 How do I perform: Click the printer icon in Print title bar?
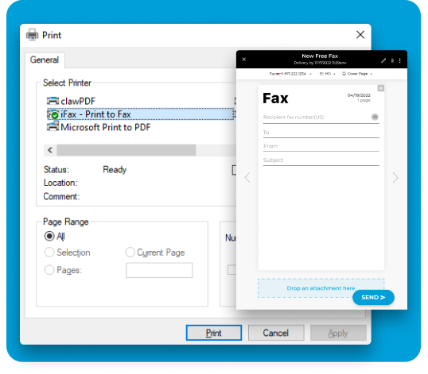[32, 35]
